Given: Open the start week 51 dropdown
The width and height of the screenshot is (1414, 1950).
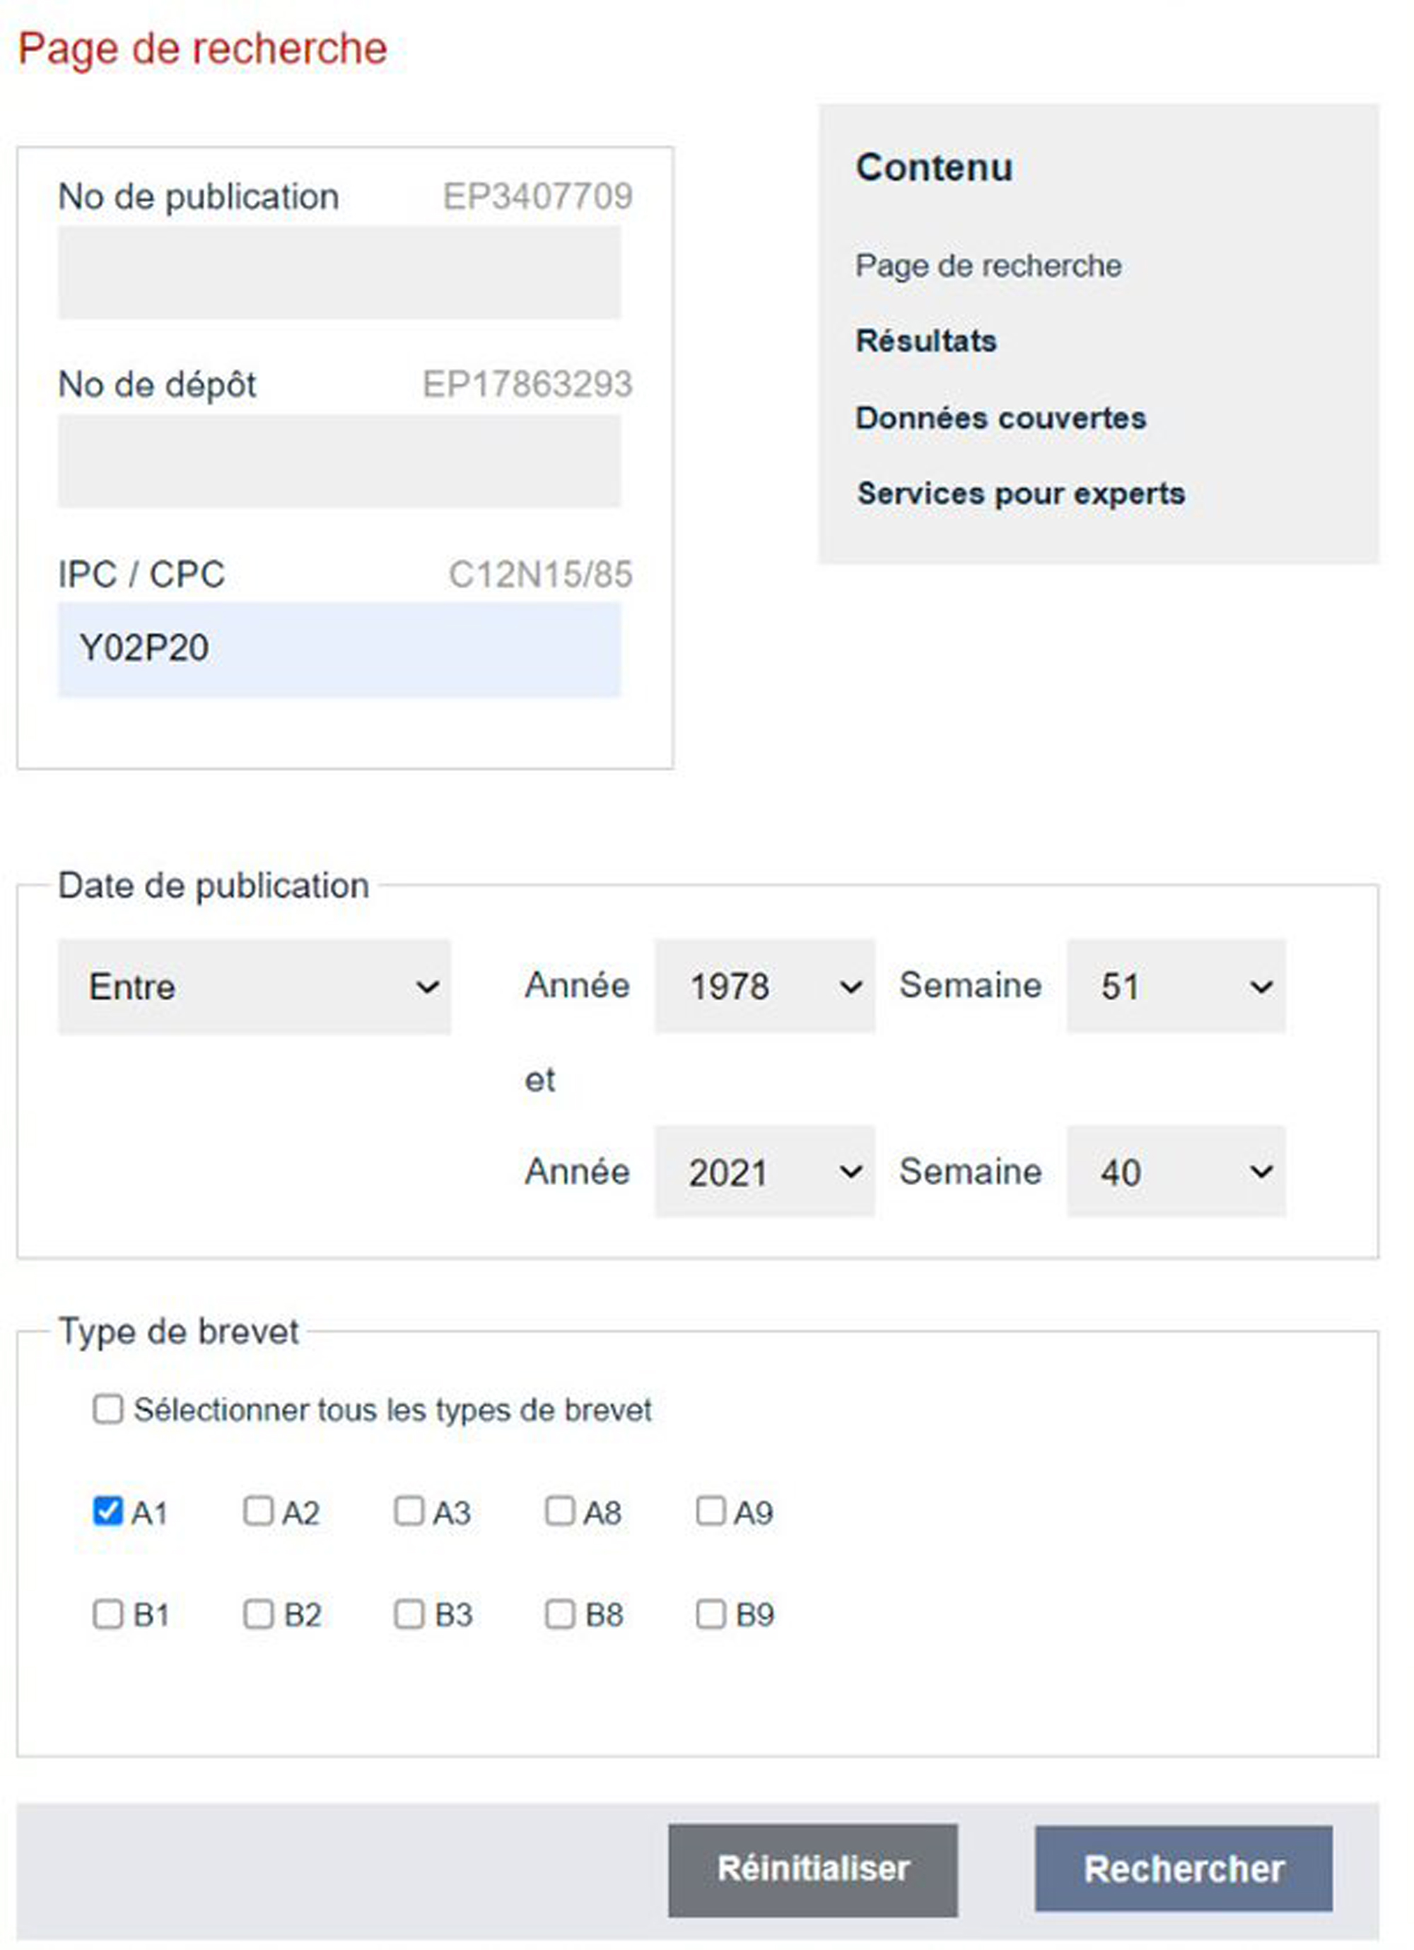Looking at the screenshot, I should [x=1176, y=986].
